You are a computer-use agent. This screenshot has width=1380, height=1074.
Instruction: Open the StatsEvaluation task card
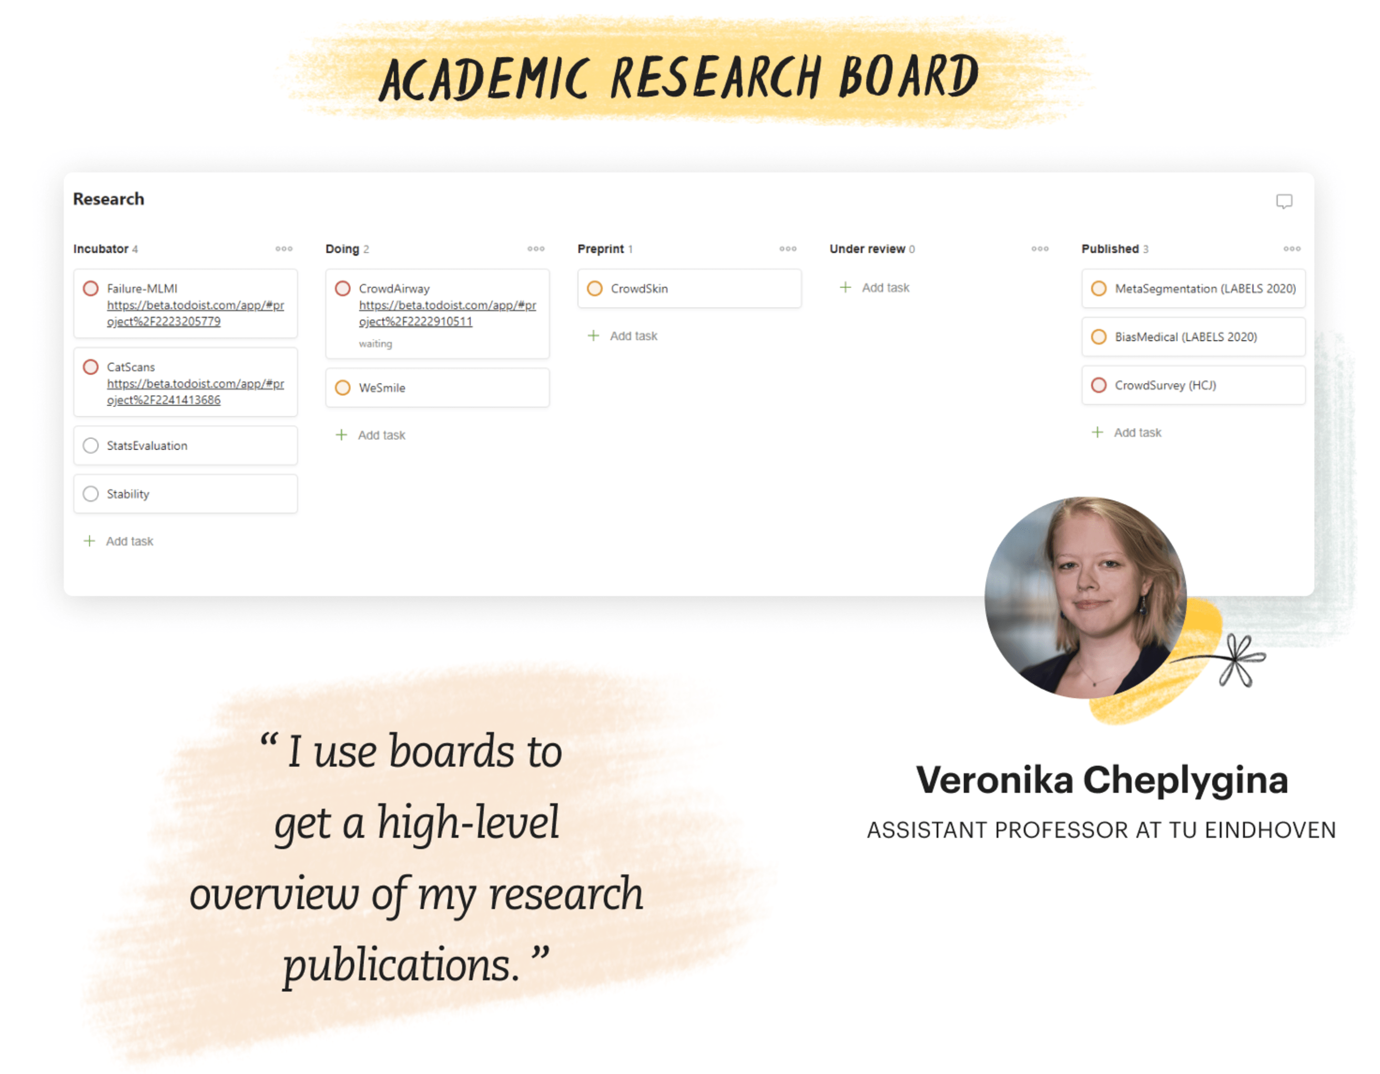click(x=185, y=445)
